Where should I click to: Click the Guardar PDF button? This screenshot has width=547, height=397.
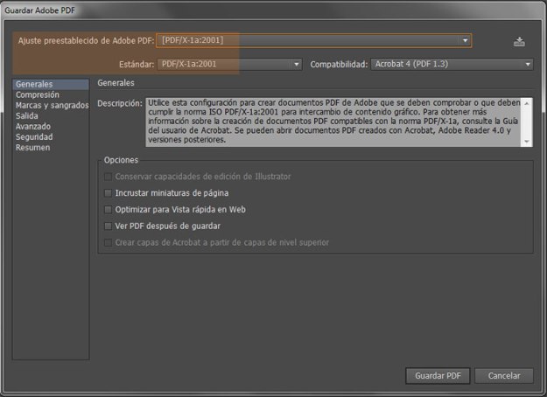point(438,376)
